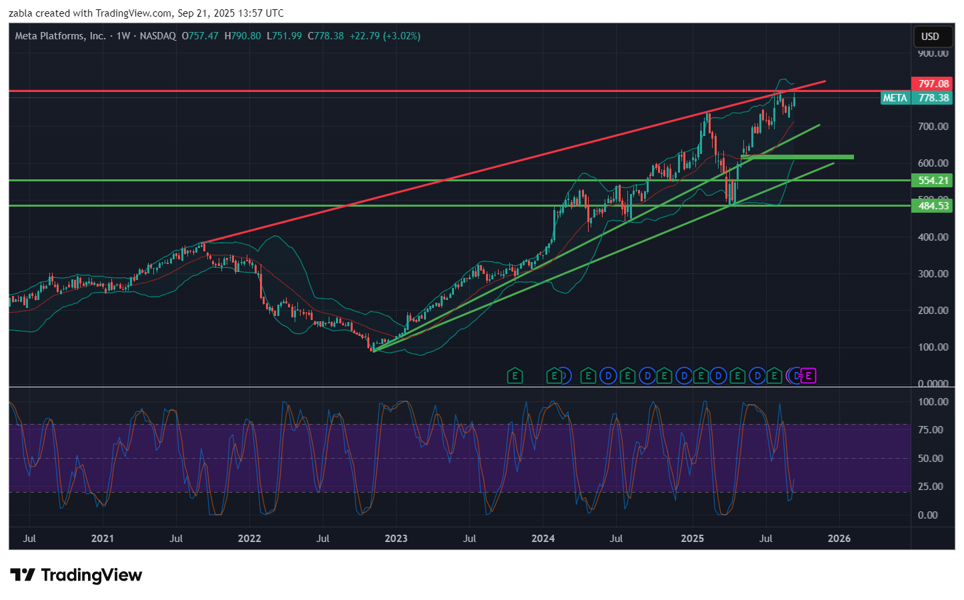
Task: Click the earnings E marker right after Jul 2024
Action: pyautogui.click(x=627, y=376)
